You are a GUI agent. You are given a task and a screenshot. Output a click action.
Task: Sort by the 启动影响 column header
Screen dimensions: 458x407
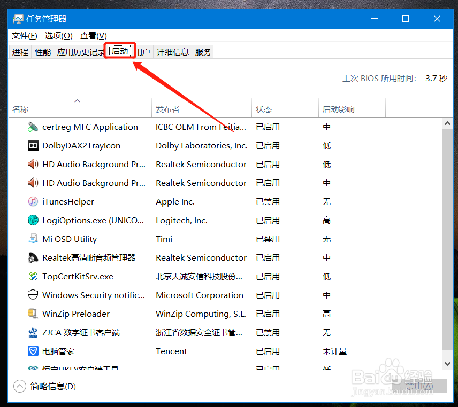pyautogui.click(x=352, y=108)
